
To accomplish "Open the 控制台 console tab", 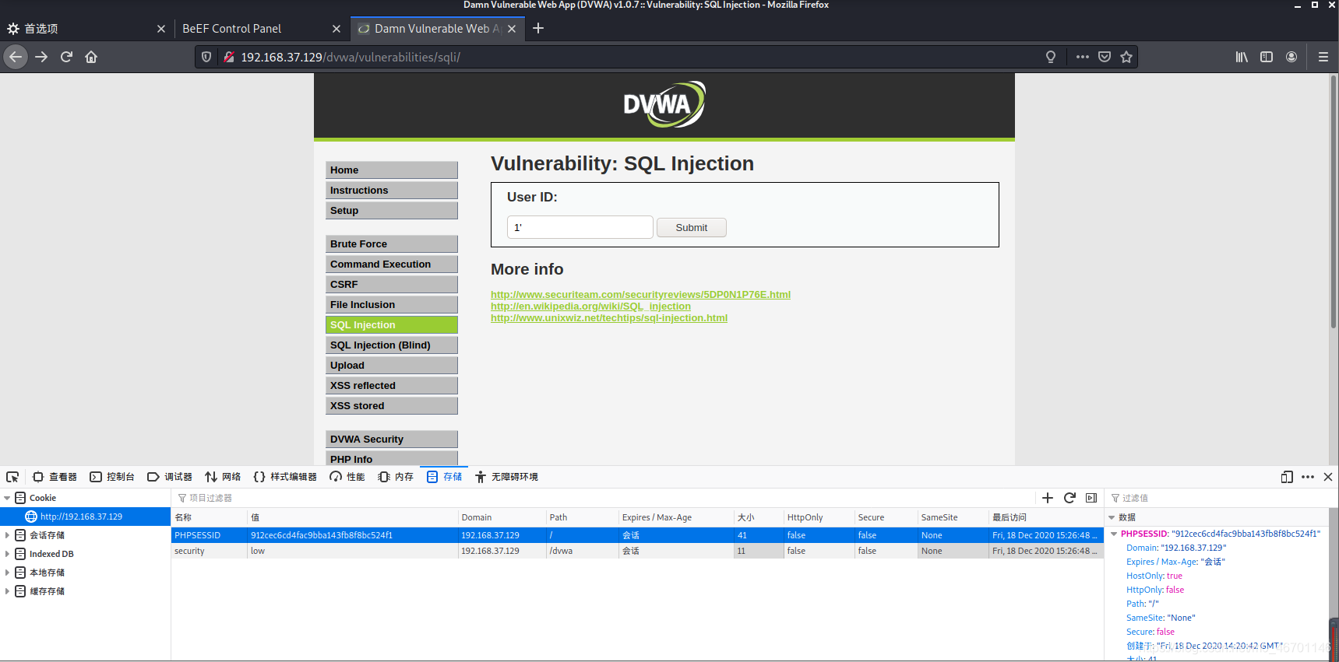I will [x=112, y=477].
